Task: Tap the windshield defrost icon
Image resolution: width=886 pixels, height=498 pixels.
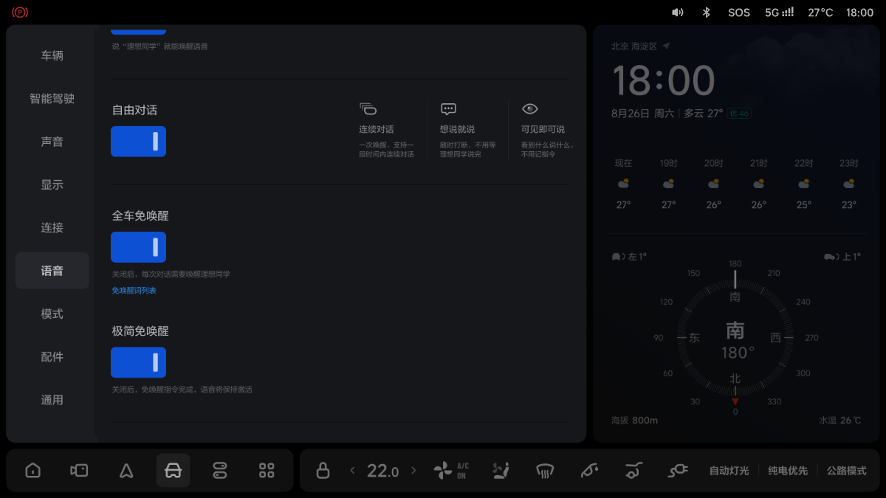Action: [545, 470]
